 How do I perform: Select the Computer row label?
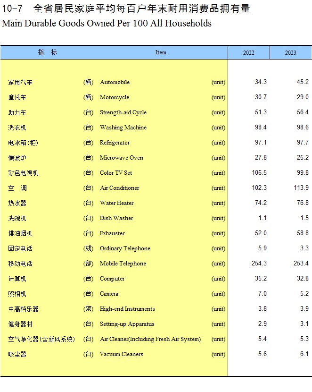pyautogui.click(x=112, y=279)
